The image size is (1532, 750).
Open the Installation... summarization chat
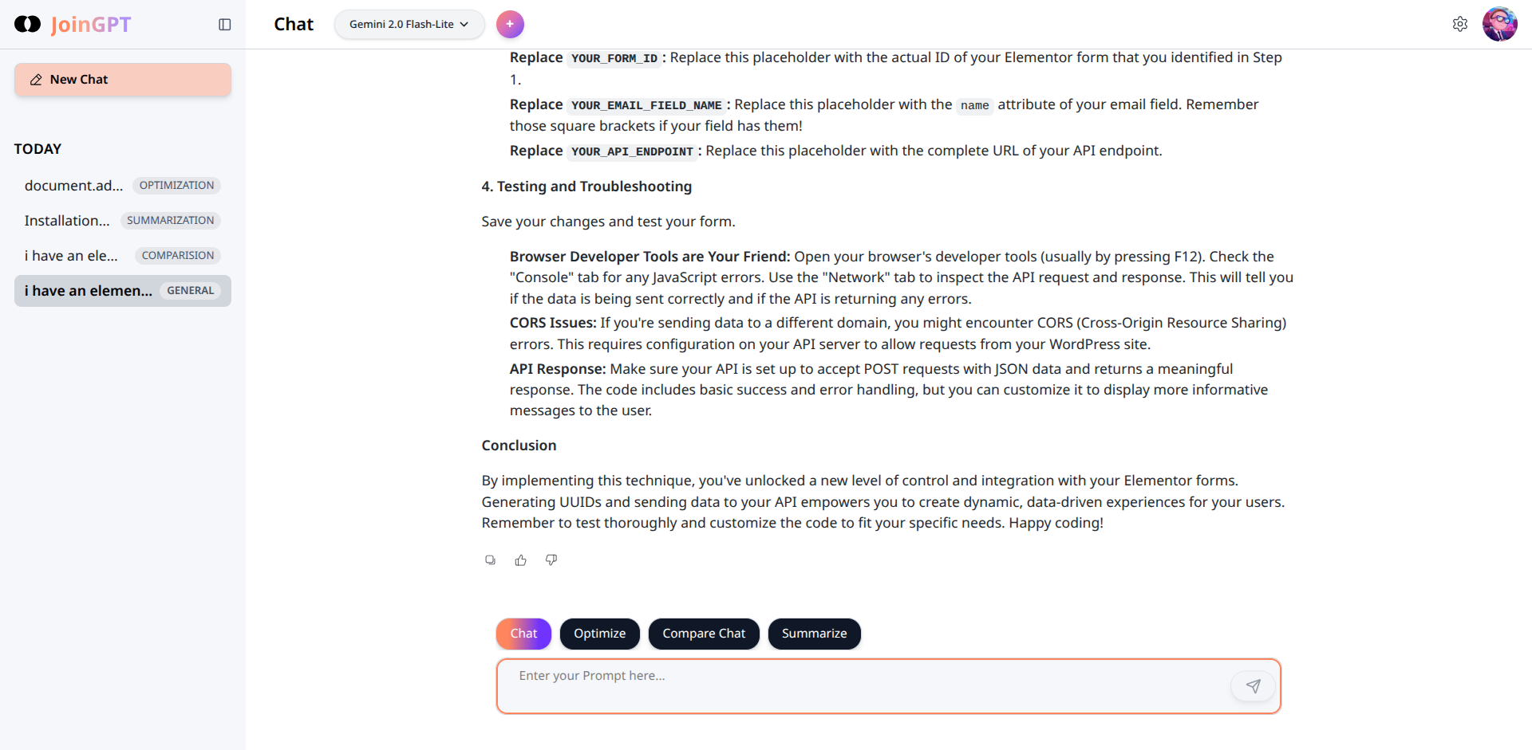[67, 221]
